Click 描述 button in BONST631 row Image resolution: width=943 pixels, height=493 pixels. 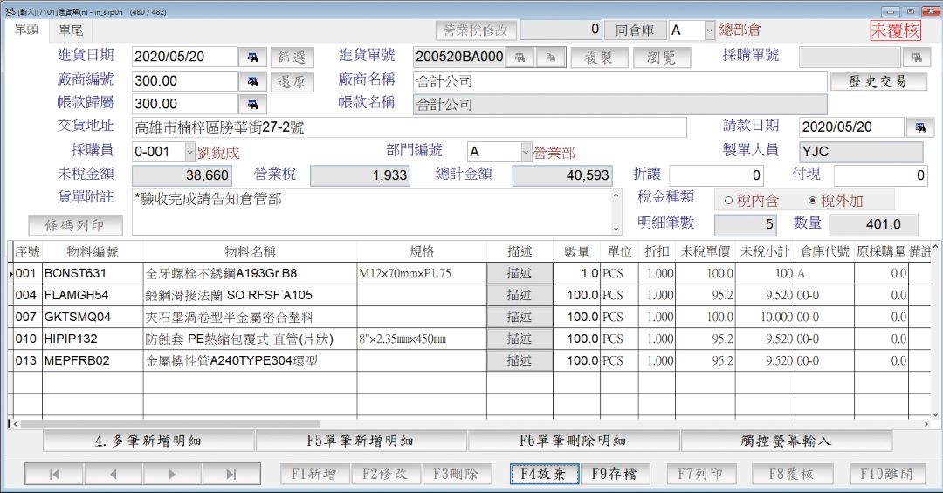(x=520, y=274)
